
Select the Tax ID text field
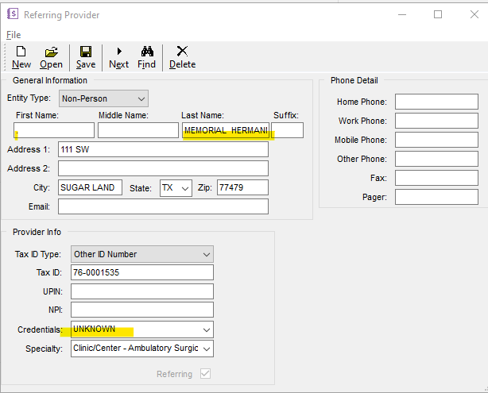click(142, 272)
